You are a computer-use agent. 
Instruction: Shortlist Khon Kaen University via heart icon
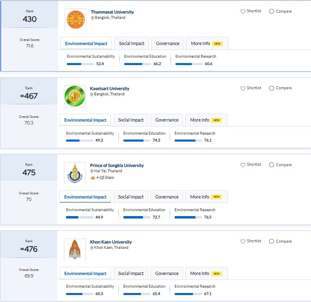pyautogui.click(x=243, y=241)
